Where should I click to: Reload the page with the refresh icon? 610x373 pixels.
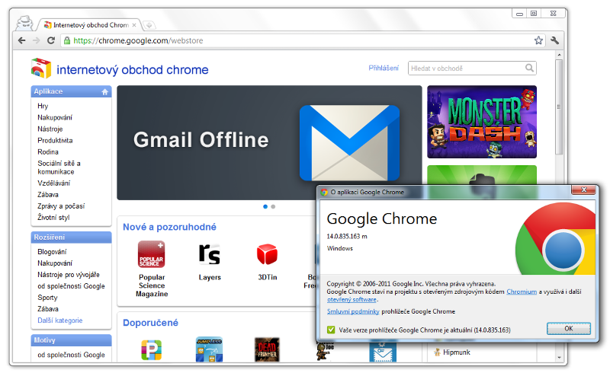click(51, 40)
